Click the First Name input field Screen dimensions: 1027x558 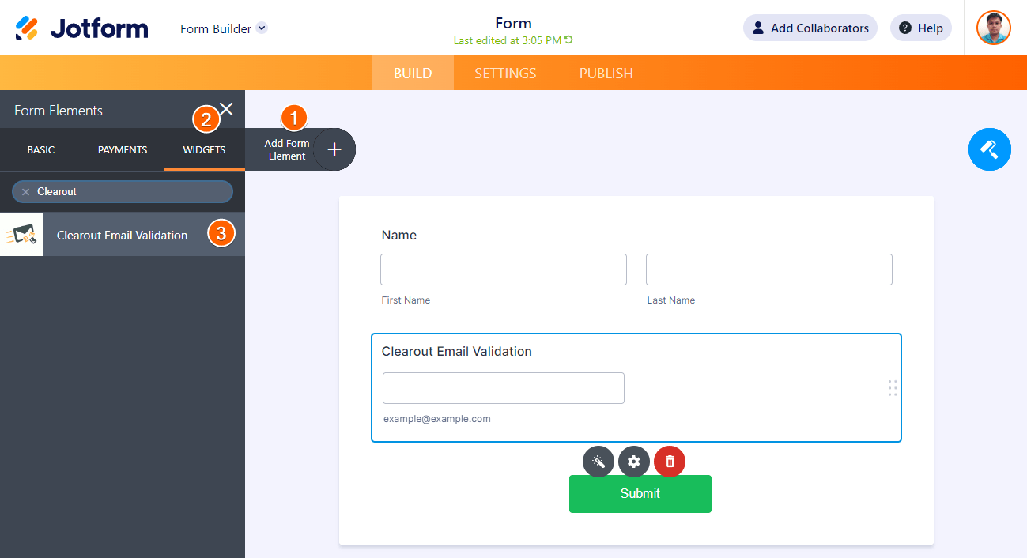(504, 270)
